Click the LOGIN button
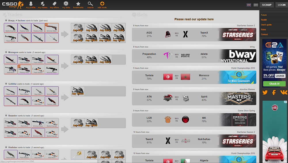 pyautogui.click(x=282, y=5)
